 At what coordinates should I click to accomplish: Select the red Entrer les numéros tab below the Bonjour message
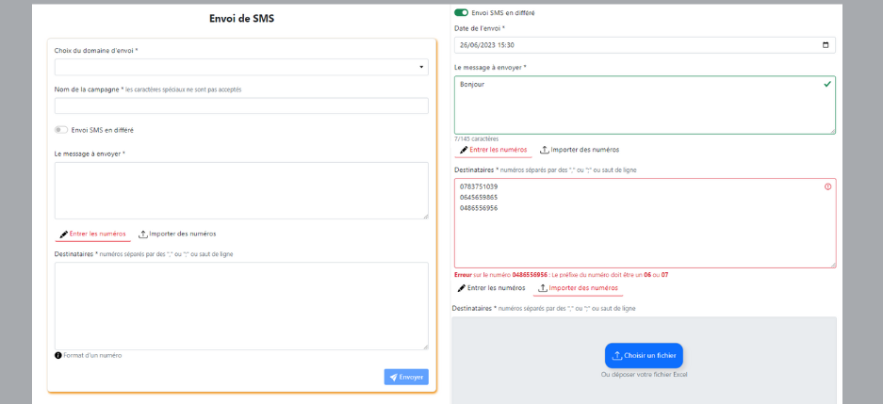point(493,151)
